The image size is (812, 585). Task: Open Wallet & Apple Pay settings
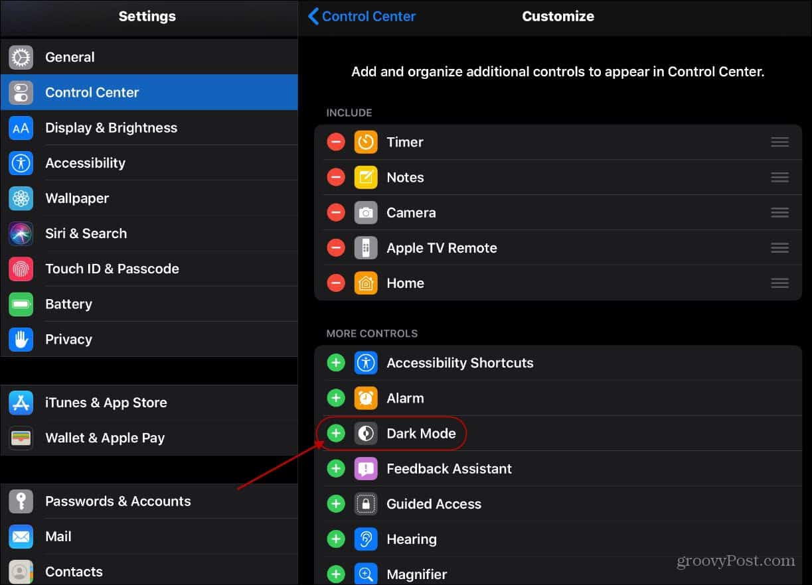coord(149,438)
